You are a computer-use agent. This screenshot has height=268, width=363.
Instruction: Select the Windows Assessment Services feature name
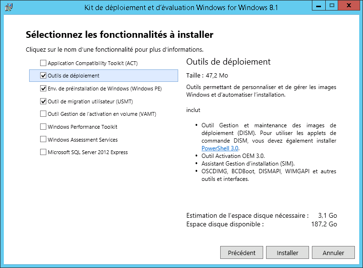click(x=83, y=140)
